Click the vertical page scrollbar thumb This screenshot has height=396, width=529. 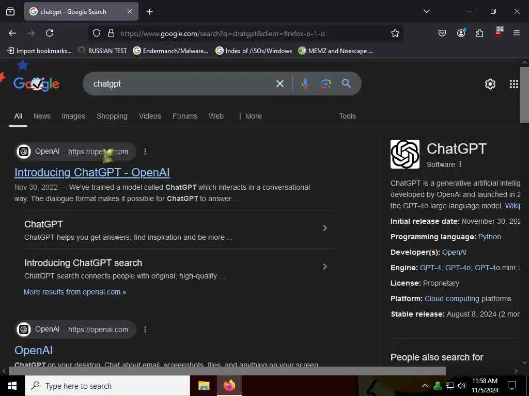[x=524, y=95]
